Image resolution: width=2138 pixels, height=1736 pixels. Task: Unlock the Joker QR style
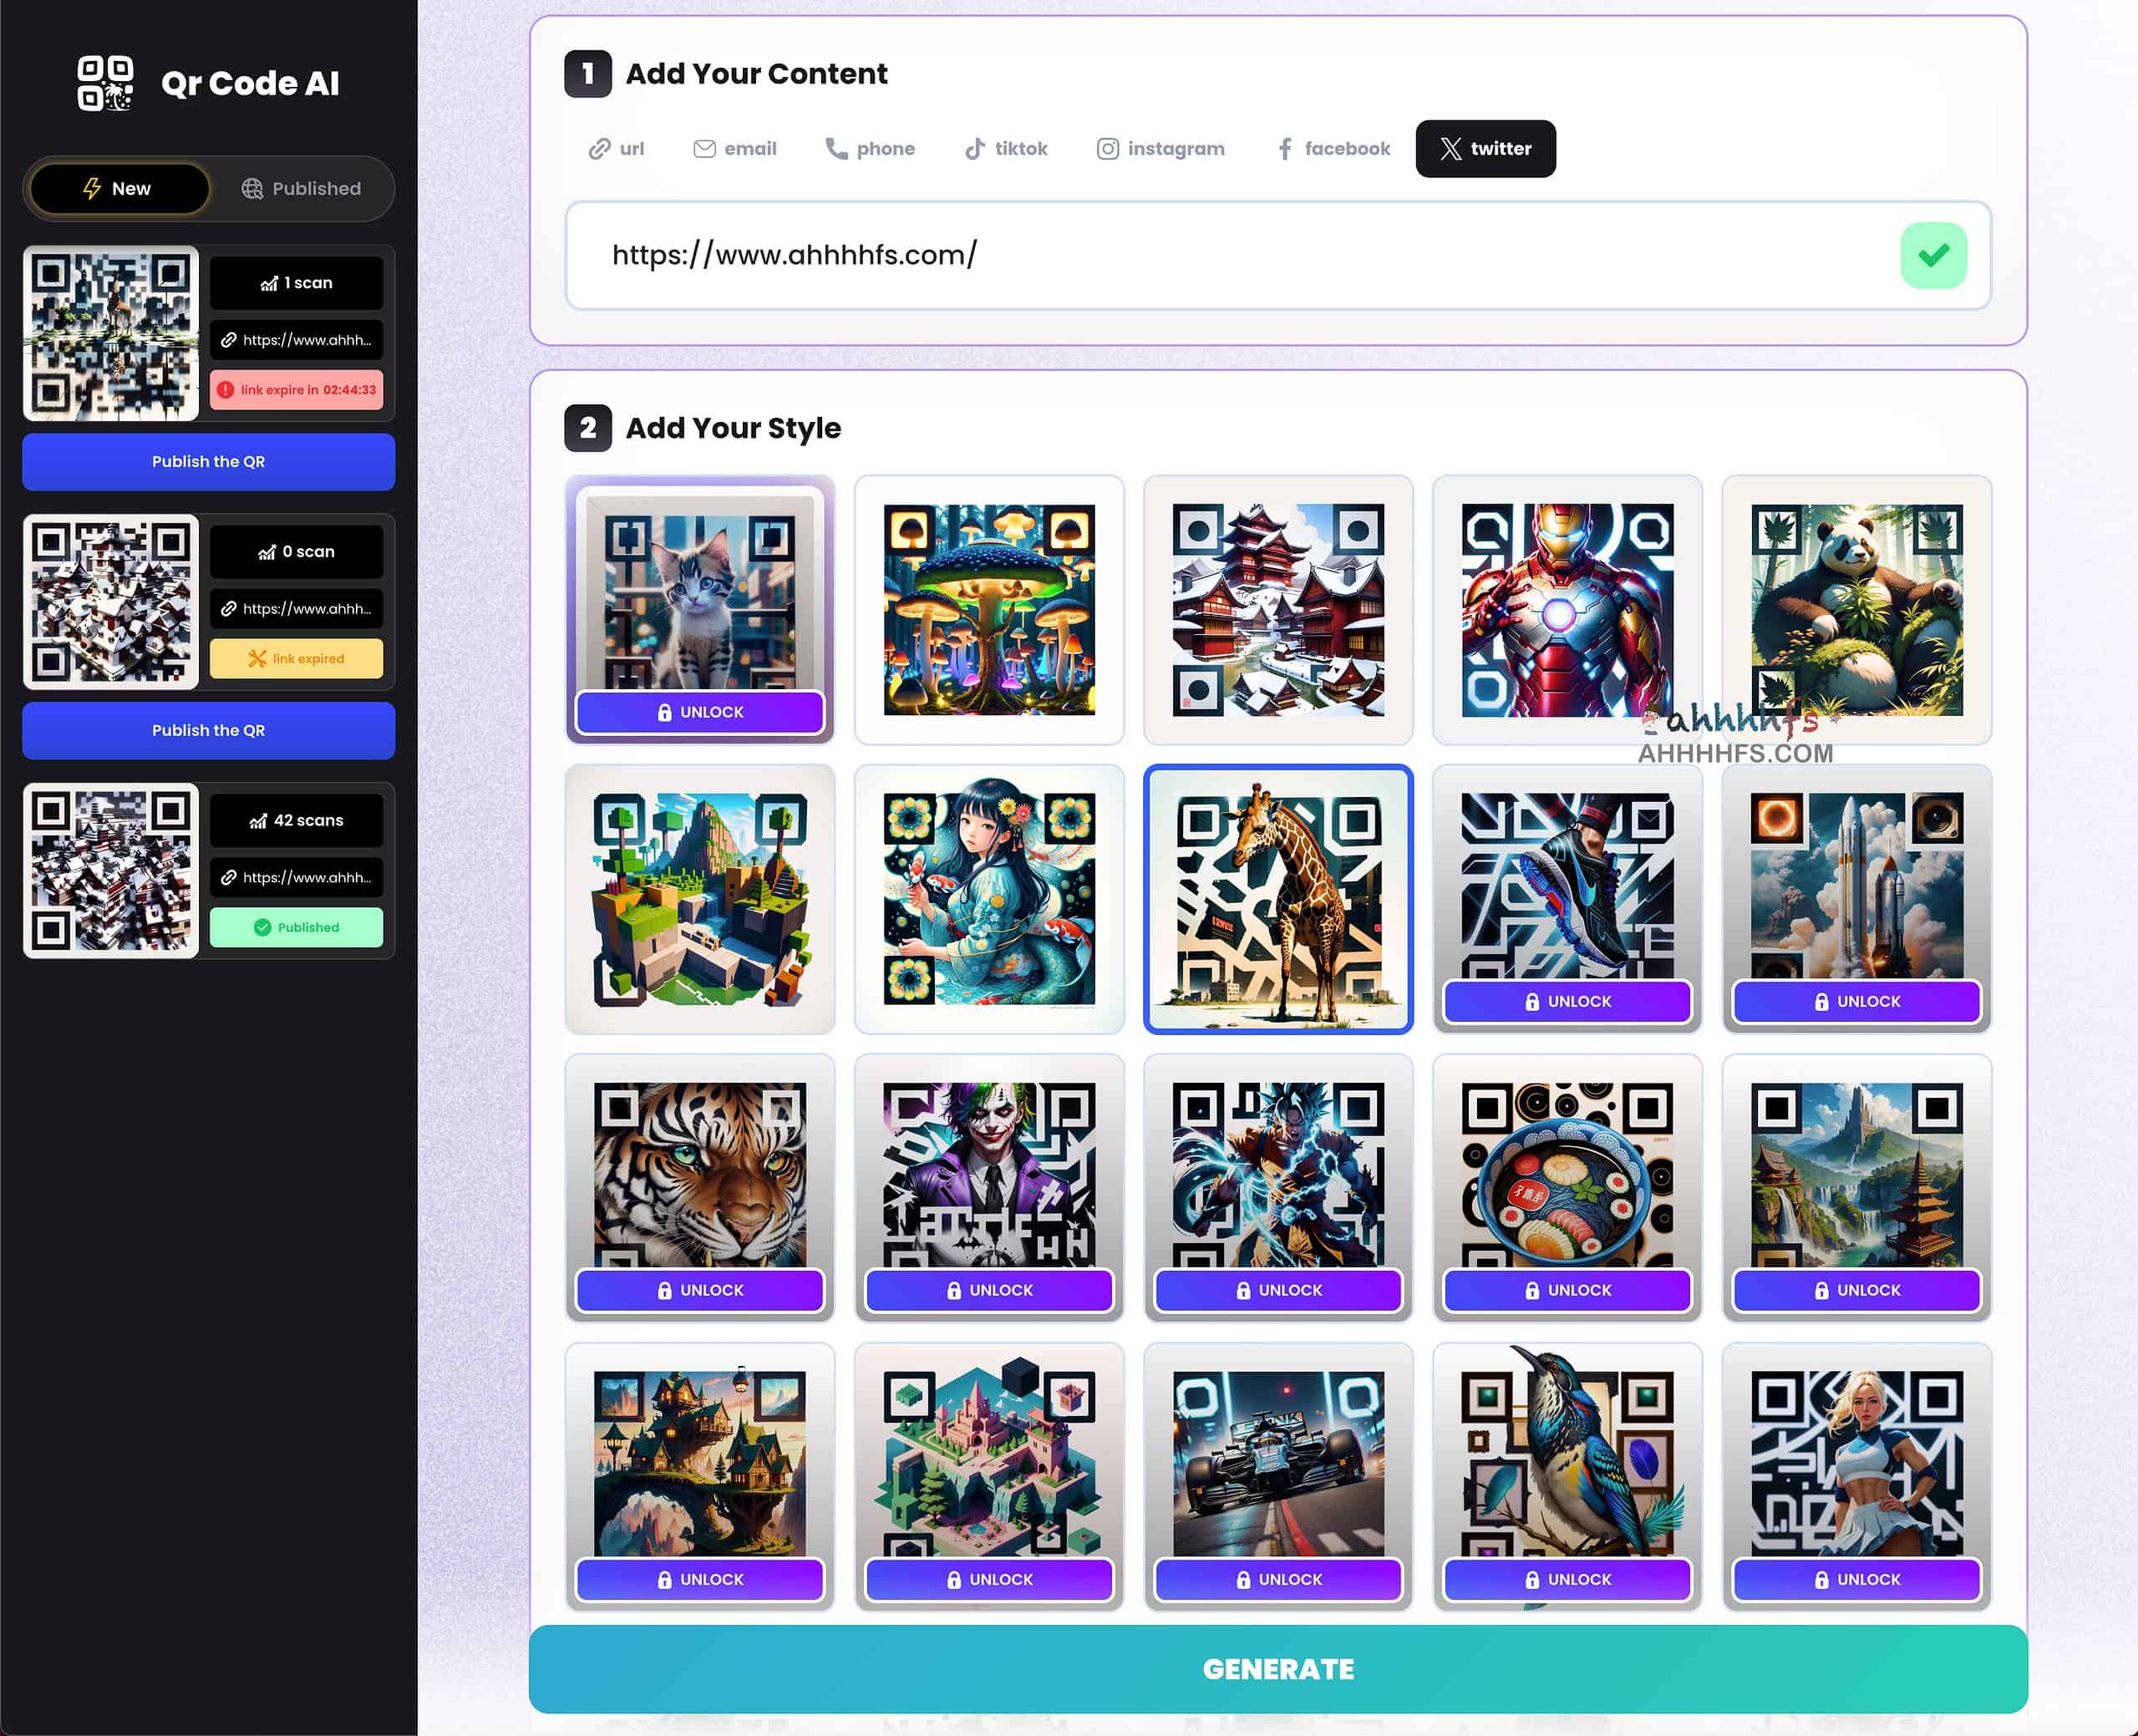coord(988,1290)
